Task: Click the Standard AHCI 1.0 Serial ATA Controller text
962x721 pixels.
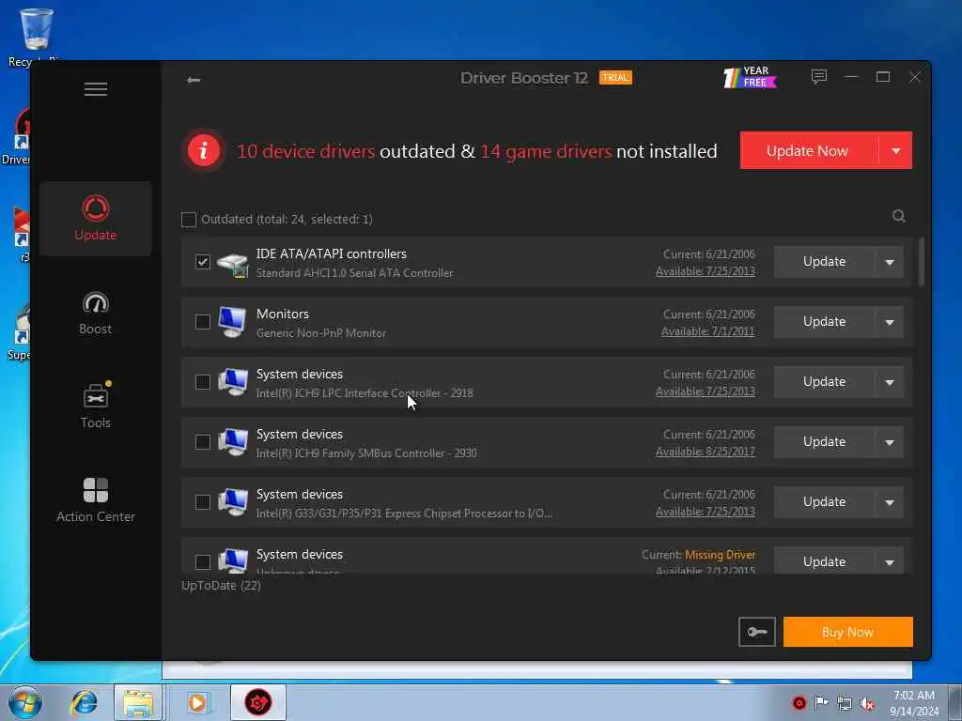Action: [354, 273]
